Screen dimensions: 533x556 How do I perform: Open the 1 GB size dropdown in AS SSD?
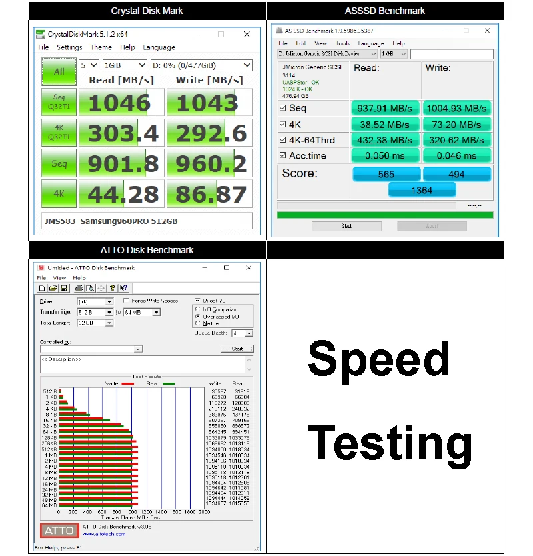pos(393,54)
